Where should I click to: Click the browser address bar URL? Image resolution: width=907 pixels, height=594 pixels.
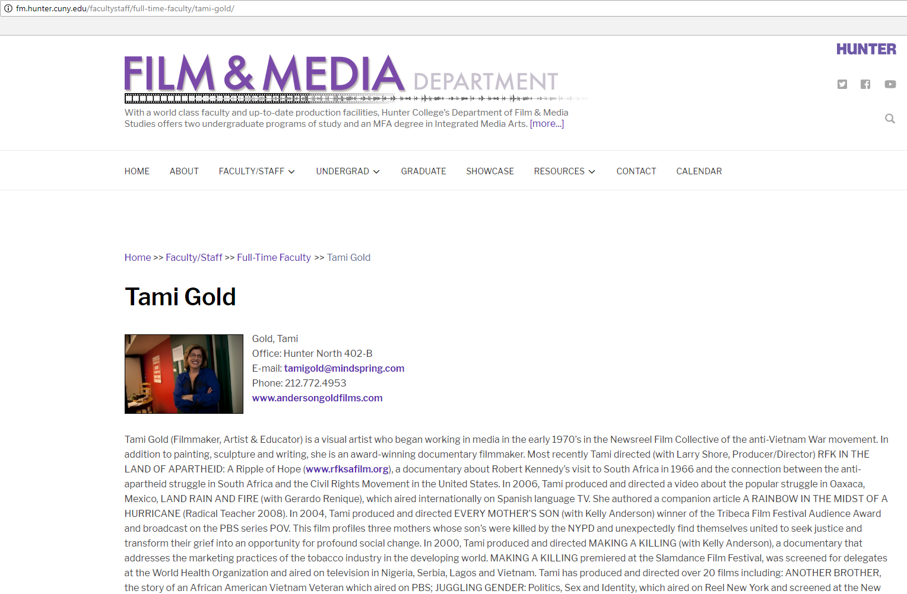[x=125, y=8]
